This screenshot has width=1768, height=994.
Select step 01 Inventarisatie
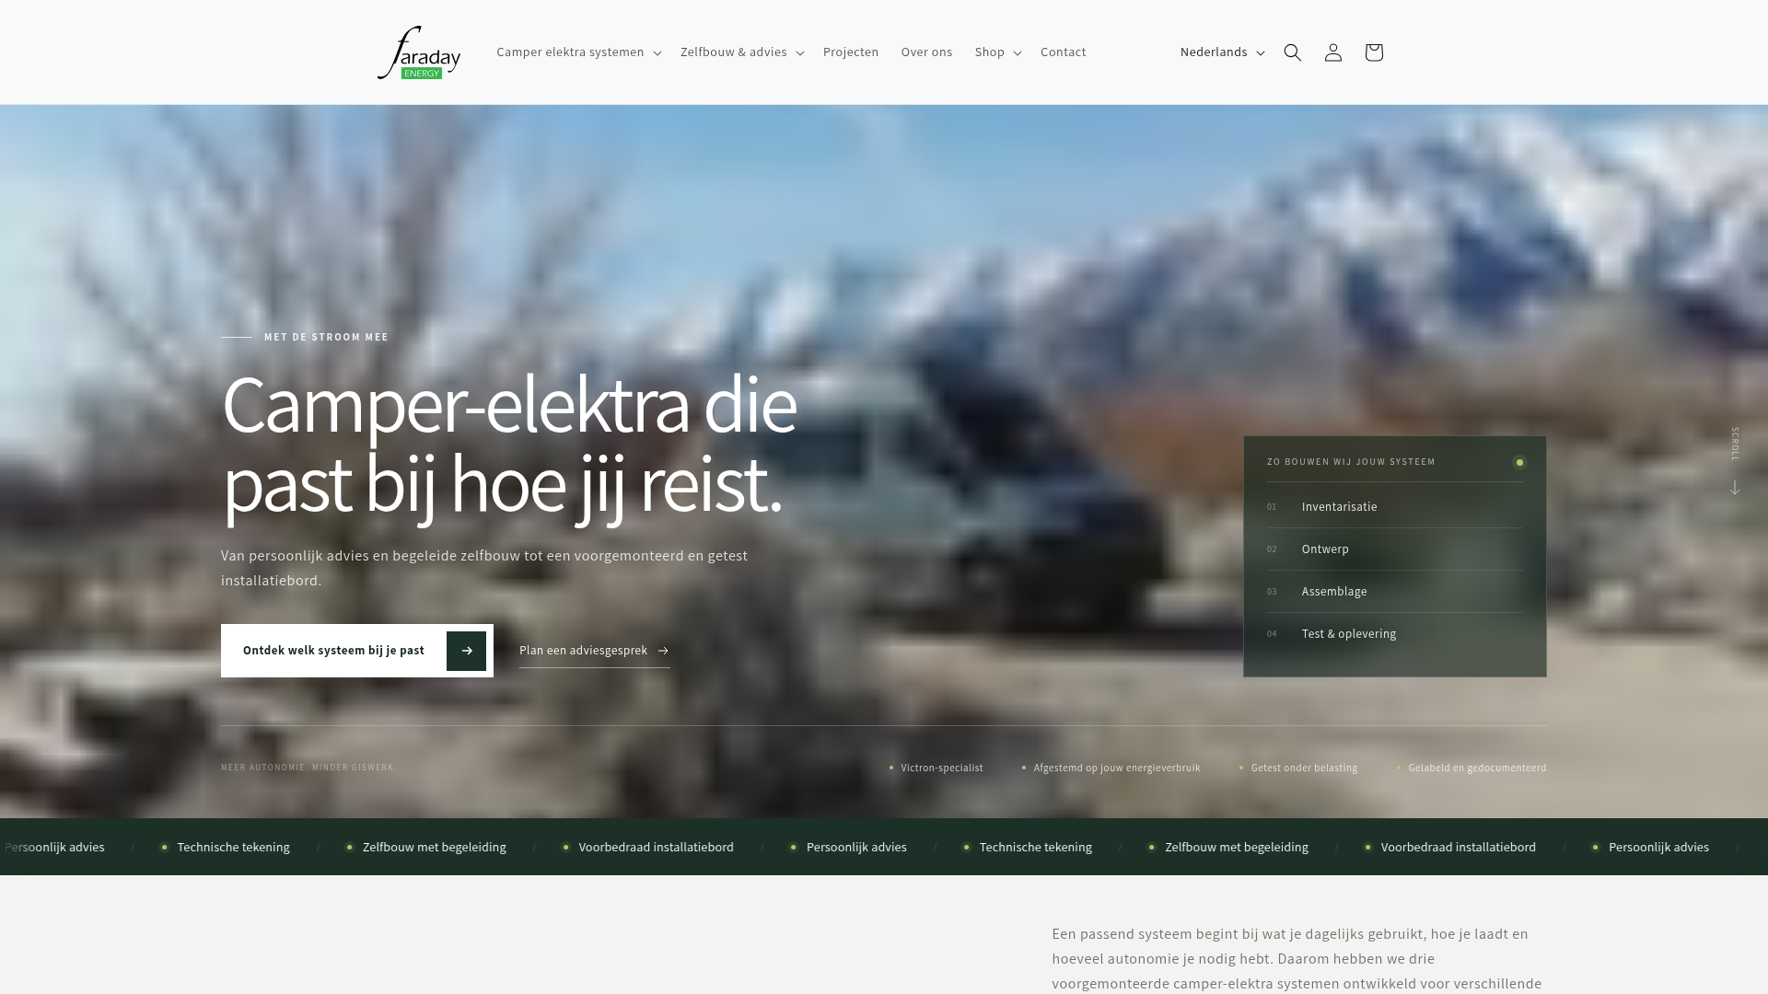tap(1395, 507)
